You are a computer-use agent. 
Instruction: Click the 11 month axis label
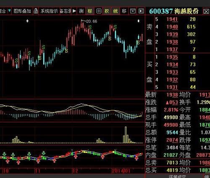37,171
